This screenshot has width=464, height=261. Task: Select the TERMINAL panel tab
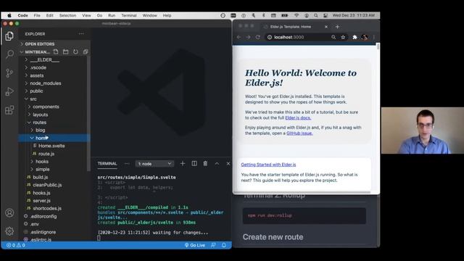(x=107, y=164)
